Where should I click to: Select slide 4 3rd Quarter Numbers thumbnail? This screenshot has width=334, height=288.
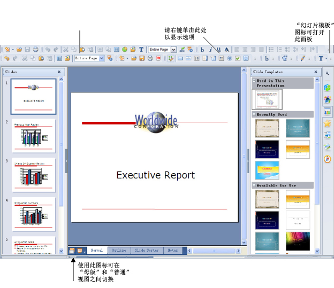(x=34, y=214)
